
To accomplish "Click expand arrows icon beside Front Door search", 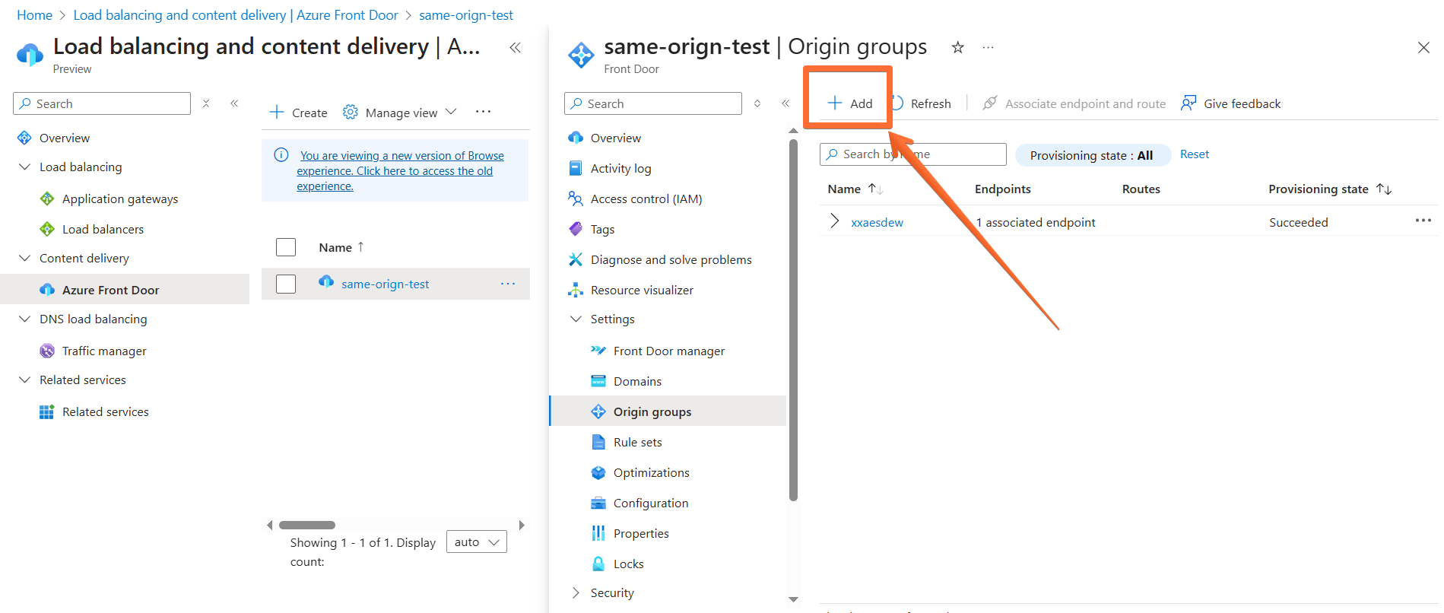I will pyautogui.click(x=757, y=103).
